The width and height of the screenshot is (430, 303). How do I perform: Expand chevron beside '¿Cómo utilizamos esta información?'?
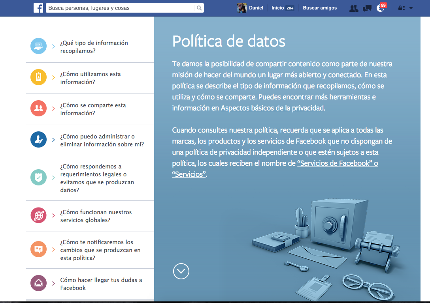53,77
